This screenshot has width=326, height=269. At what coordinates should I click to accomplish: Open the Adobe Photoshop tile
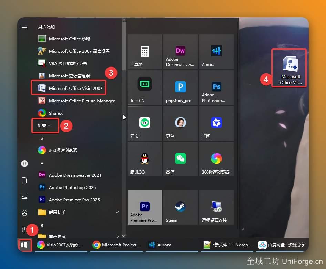point(216,87)
